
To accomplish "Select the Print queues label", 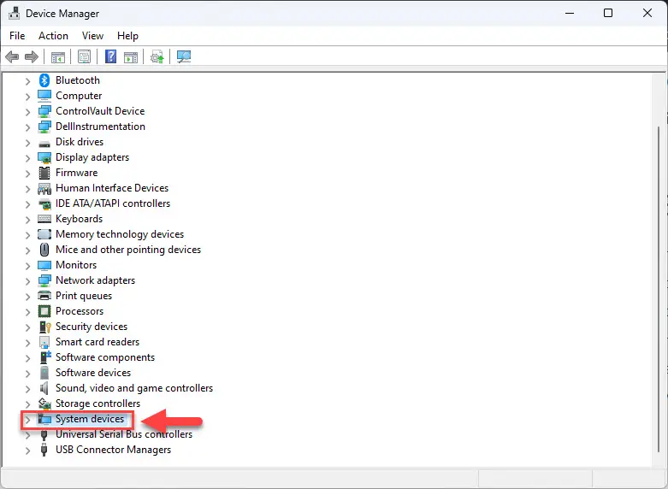I will 84,296.
